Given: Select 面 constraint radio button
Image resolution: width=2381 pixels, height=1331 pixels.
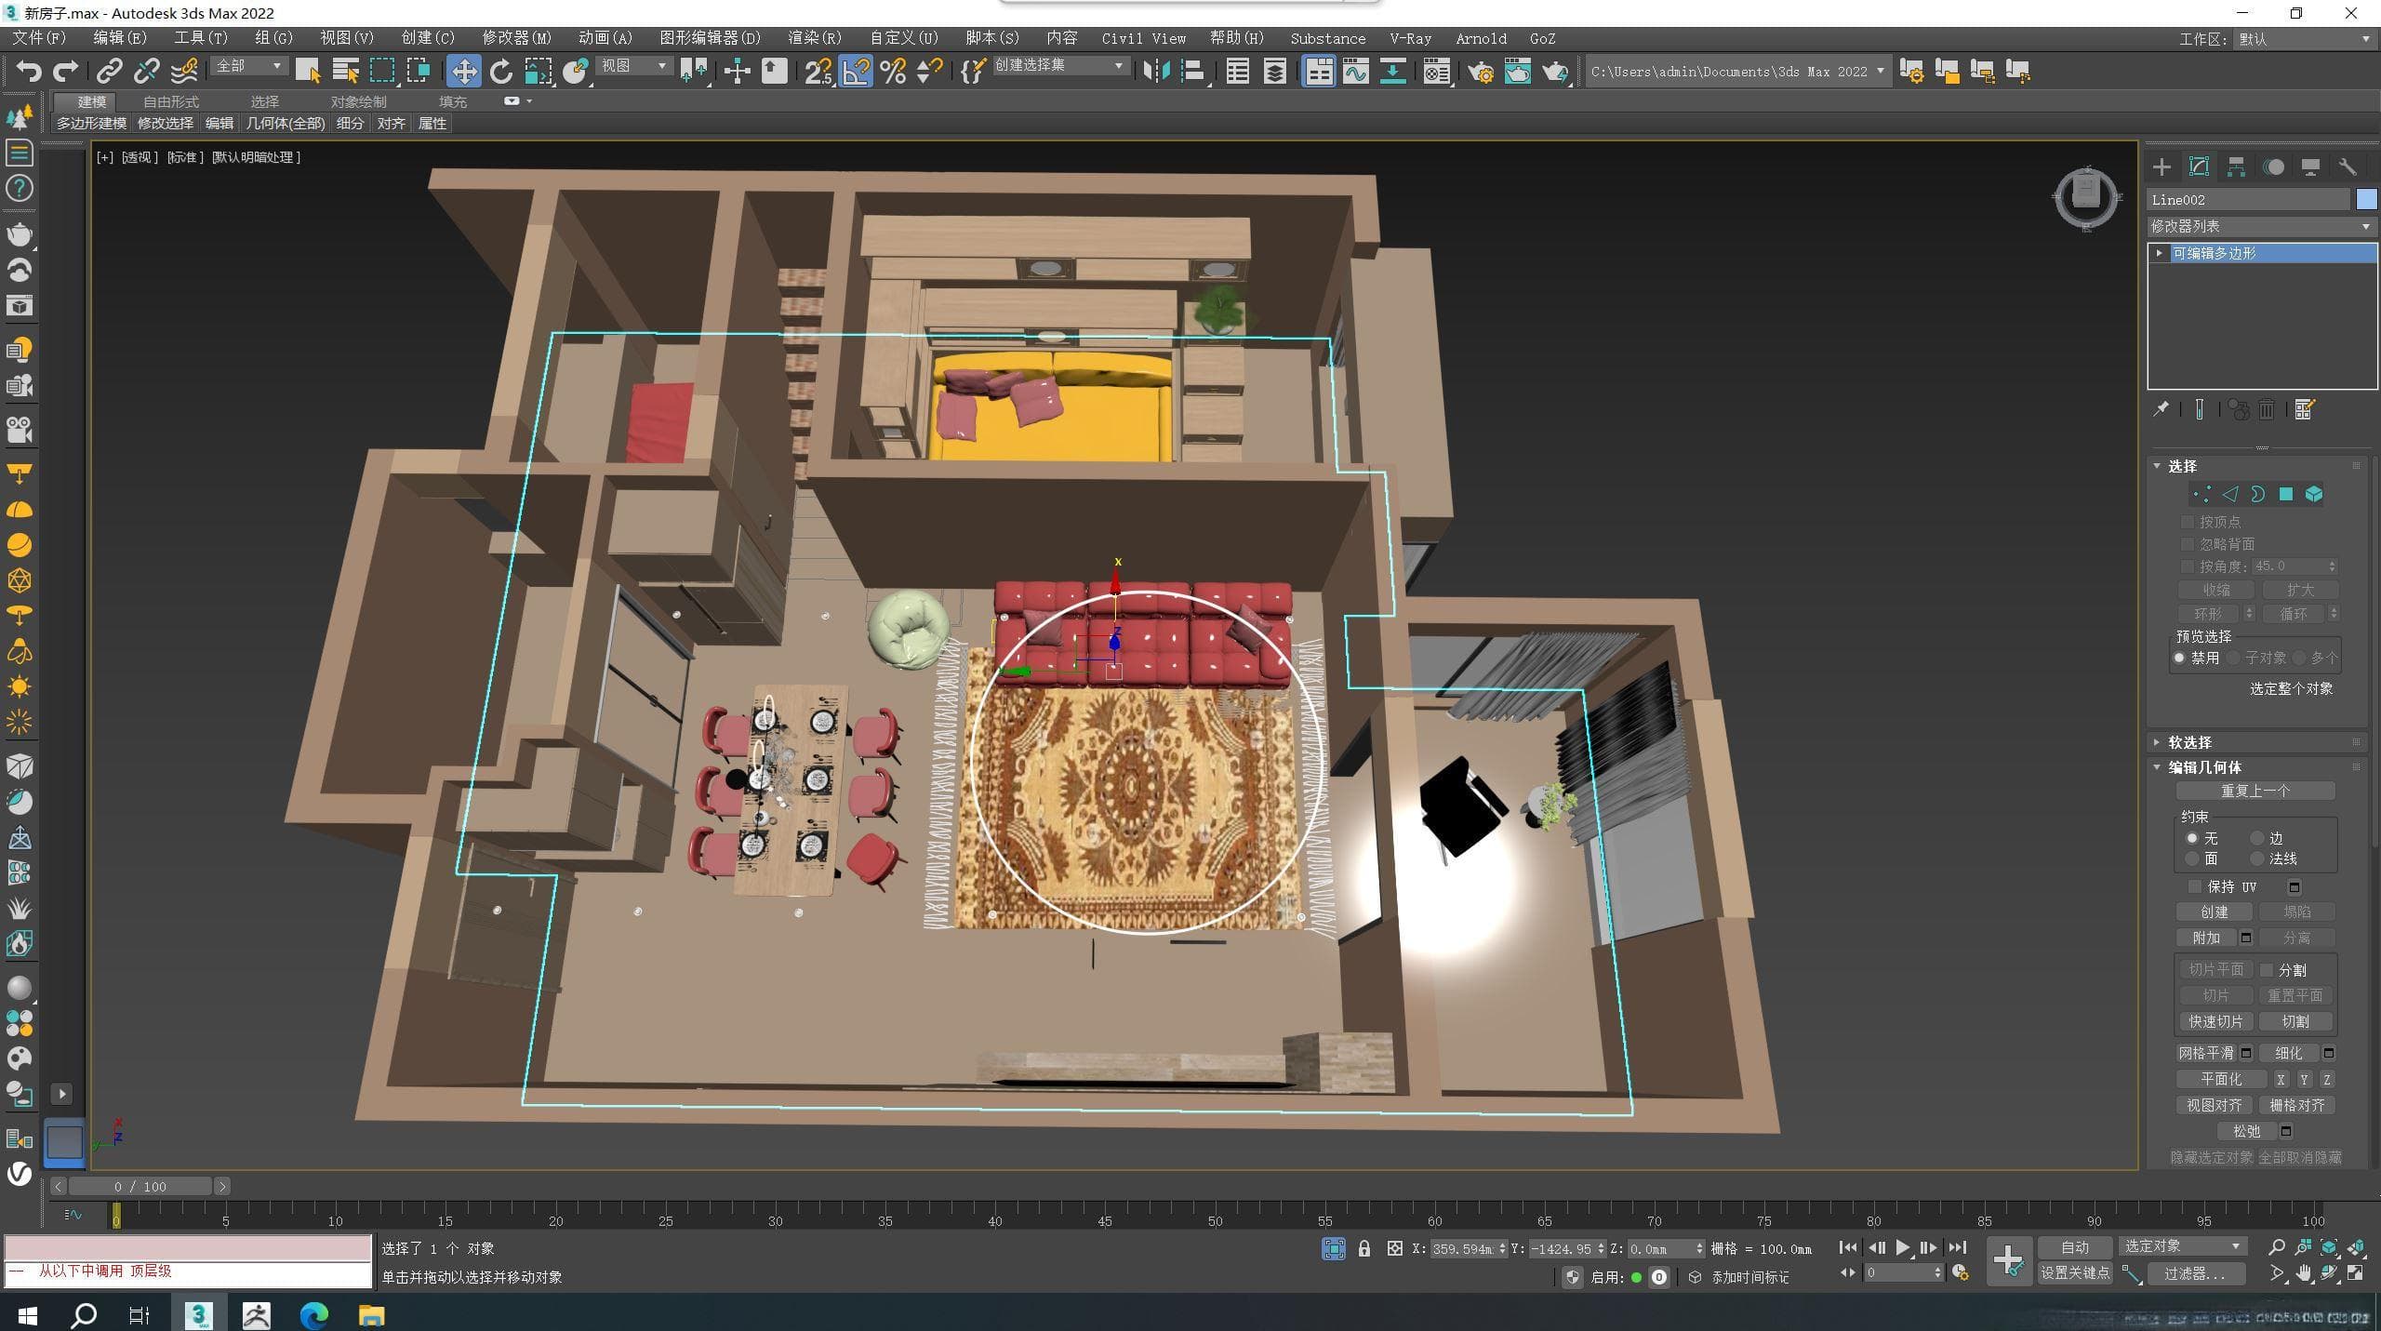Looking at the screenshot, I should tap(2192, 858).
